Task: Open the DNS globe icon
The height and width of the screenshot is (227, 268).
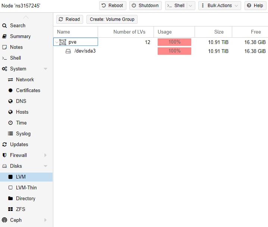Action: coord(10,101)
